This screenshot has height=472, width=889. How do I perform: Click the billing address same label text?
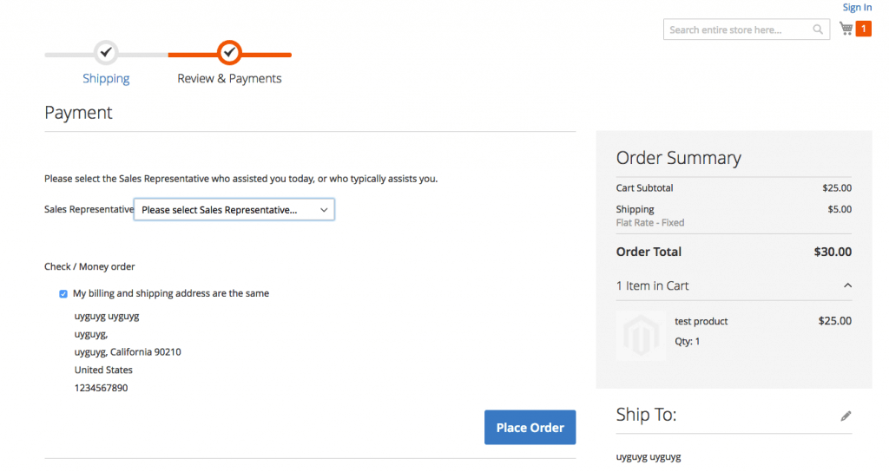point(171,293)
